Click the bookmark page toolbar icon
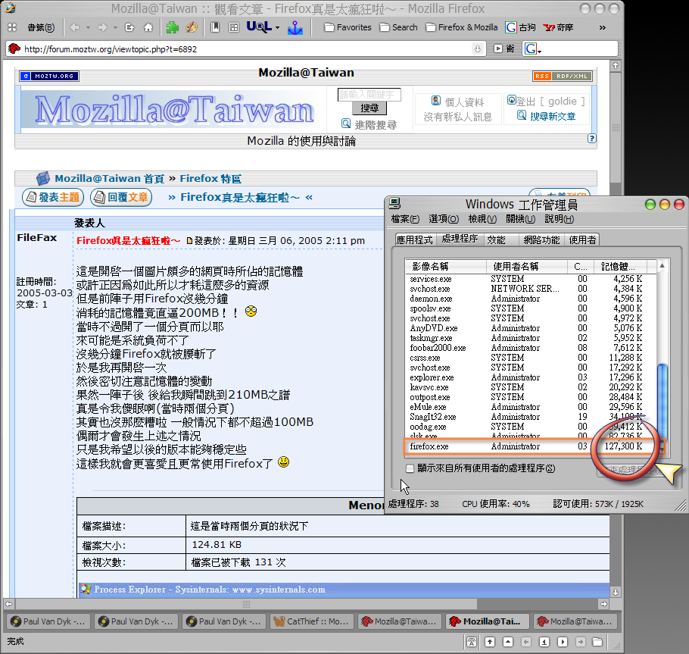The image size is (689, 654). pyautogui.click(x=215, y=28)
